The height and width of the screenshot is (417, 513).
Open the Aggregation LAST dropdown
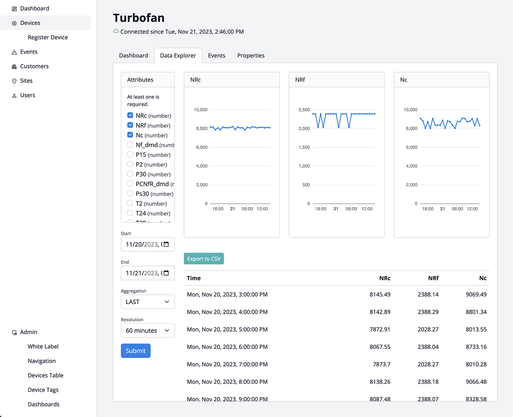click(x=147, y=302)
